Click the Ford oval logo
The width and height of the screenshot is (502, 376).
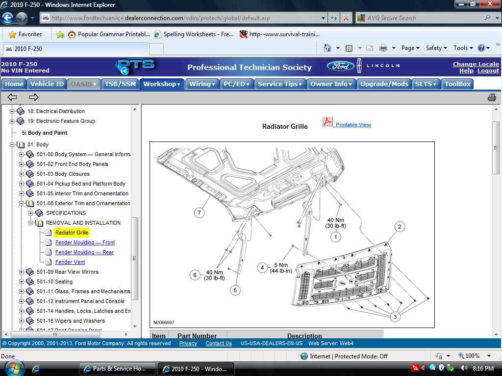pyautogui.click(x=341, y=66)
